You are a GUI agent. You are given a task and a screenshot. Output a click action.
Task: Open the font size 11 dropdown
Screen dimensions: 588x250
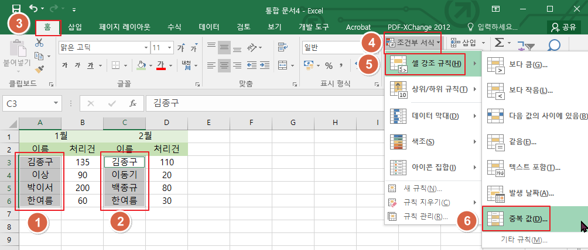(x=169, y=48)
